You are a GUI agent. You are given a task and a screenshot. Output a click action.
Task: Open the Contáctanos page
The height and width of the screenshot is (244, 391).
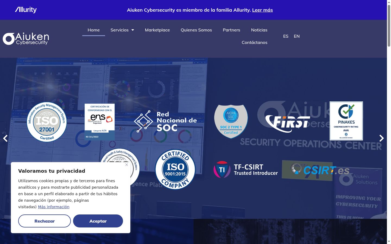coord(255,42)
